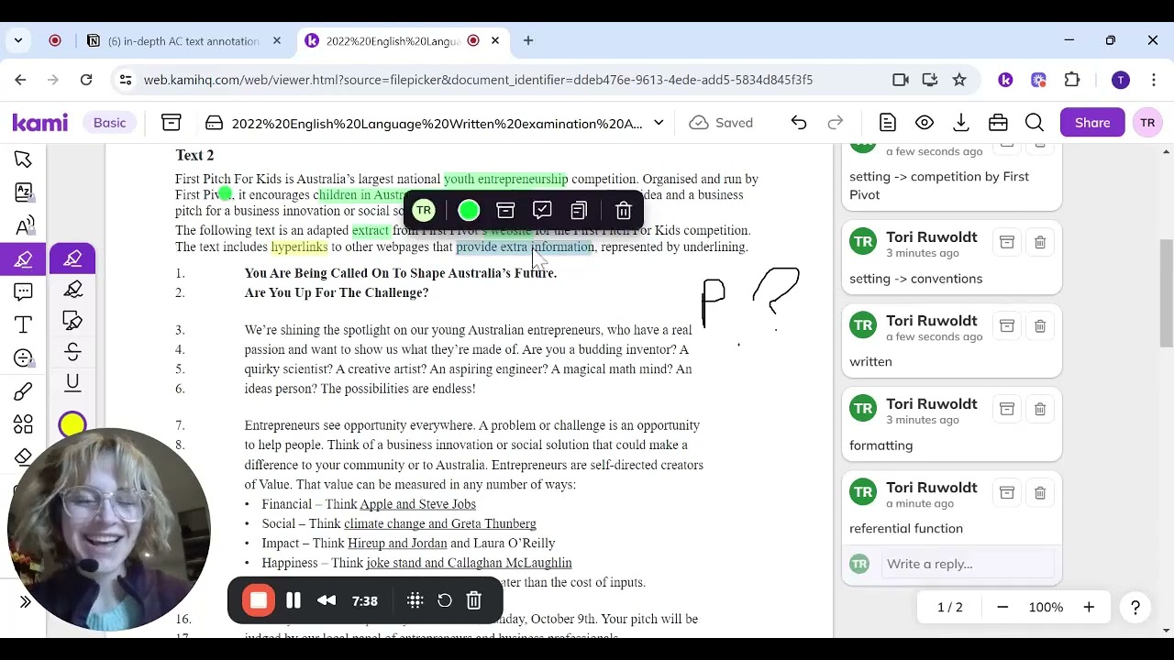The height and width of the screenshot is (660, 1174).
Task: Click the purple Share button
Action: coord(1092,123)
